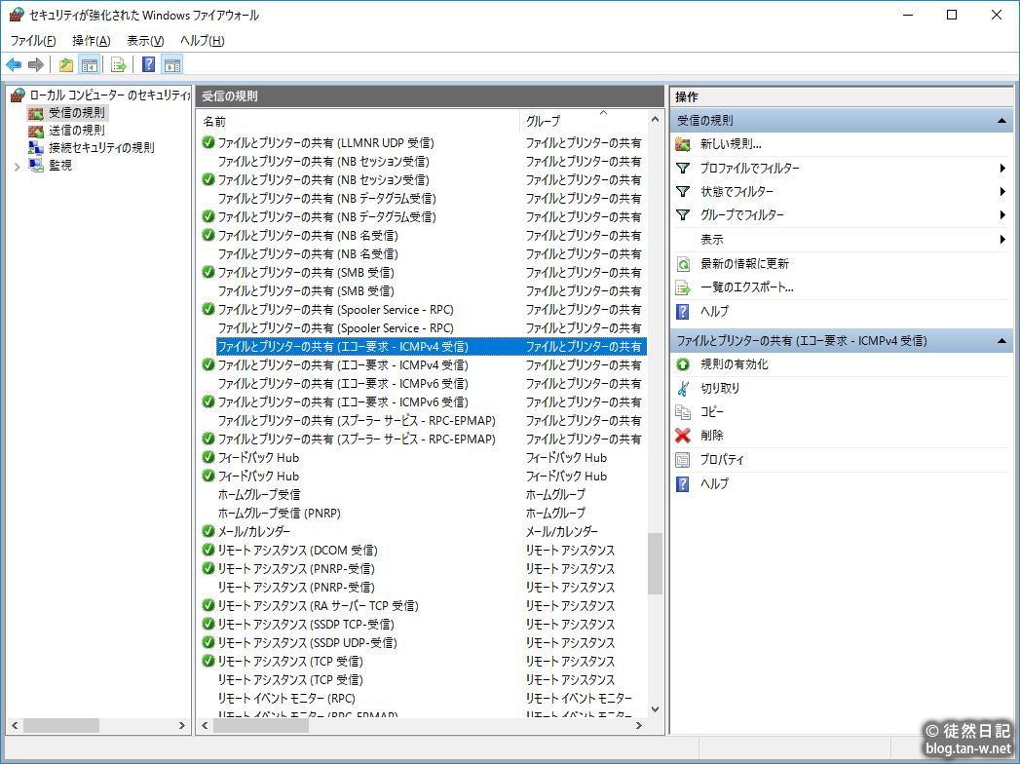
Task: Click 最新の情報に更新 refresh action
Action: coord(743,264)
